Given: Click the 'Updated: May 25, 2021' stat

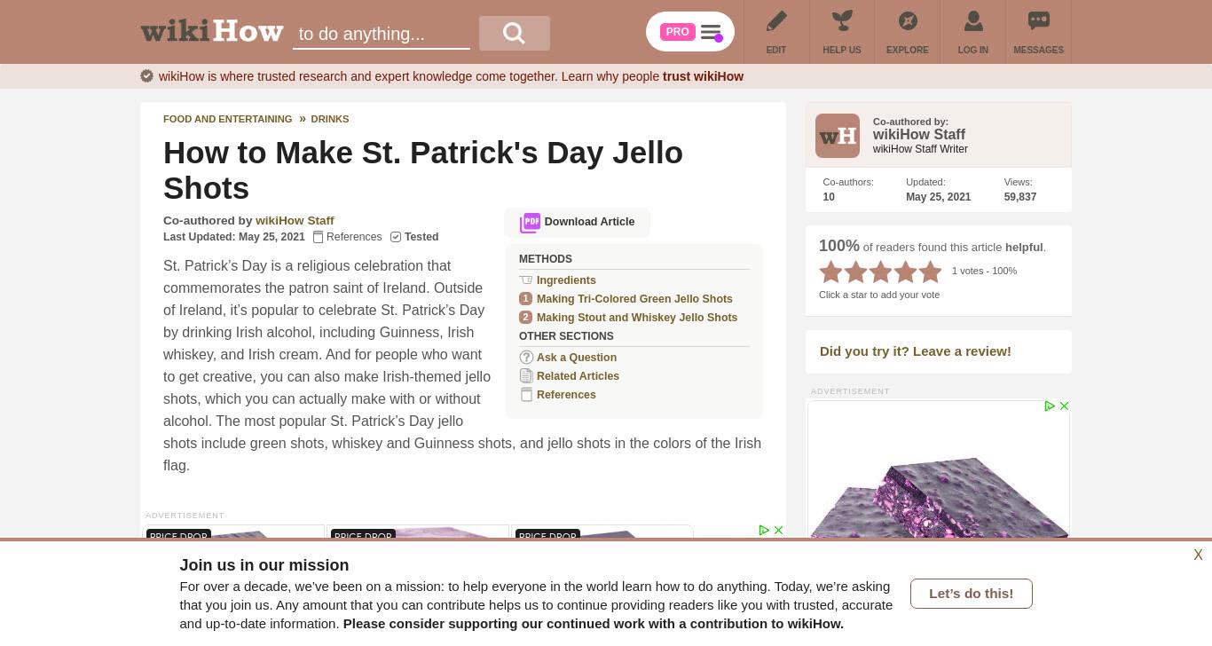Looking at the screenshot, I should [939, 190].
